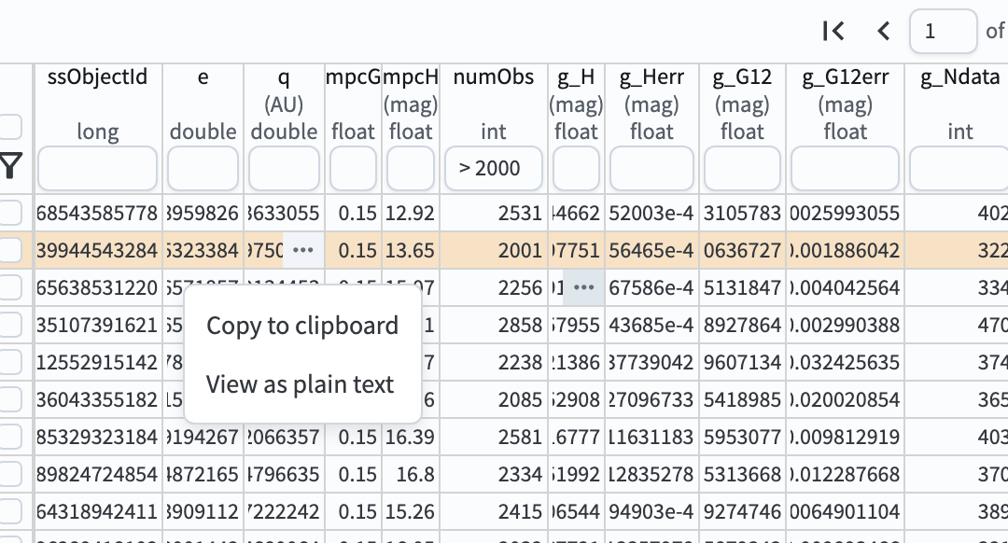Select row checkbox for 12552915142
Screen dimensions: 1008x543
point(11,362)
